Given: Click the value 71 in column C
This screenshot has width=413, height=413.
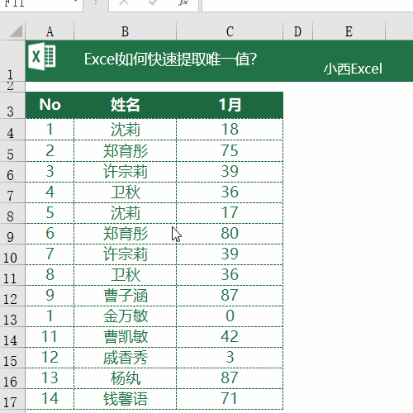Looking at the screenshot, I should pos(230,399).
